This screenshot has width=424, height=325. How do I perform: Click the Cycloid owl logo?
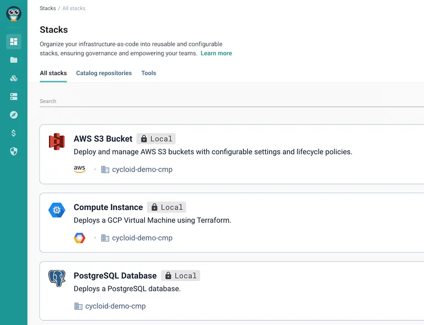click(x=14, y=14)
